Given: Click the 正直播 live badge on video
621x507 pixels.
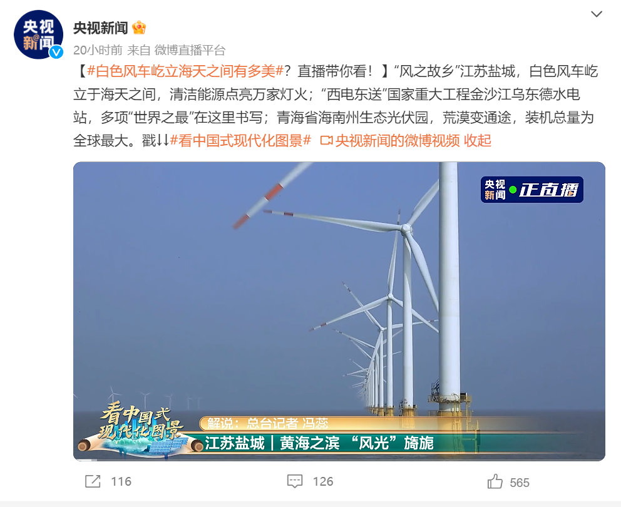Looking at the screenshot, I should tap(532, 190).
